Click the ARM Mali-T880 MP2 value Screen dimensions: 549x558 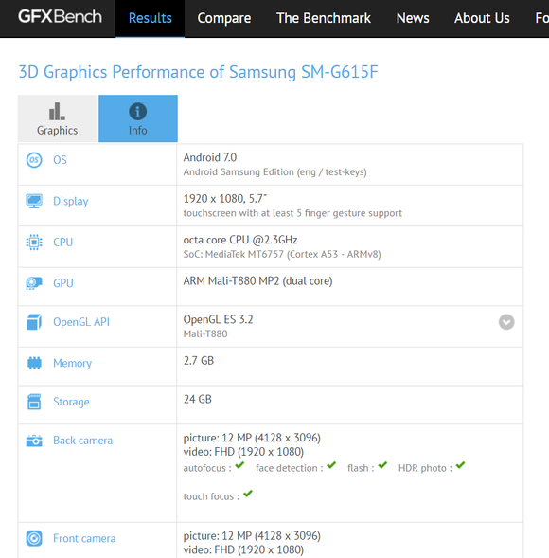(257, 281)
